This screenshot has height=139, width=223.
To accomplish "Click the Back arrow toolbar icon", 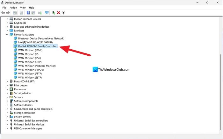I will coord(3,13).
